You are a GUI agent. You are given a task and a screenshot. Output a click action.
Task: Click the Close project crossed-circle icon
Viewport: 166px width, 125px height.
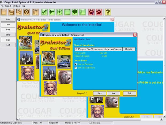point(27,12)
